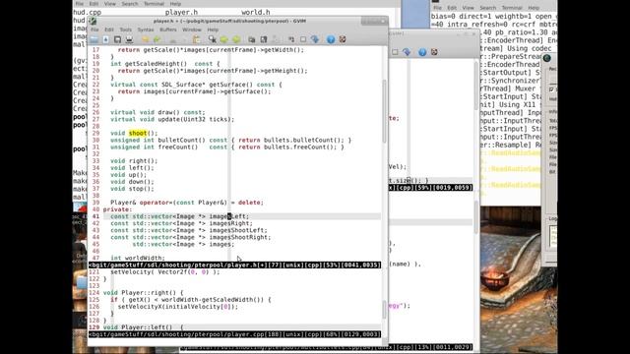The width and height of the screenshot is (630, 354).
Task: Open the Search menu in the right terminal window
Action: pyautogui.click(x=488, y=8)
